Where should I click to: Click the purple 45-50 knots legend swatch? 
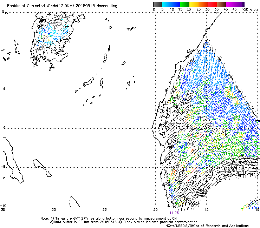(x=240, y=4)
